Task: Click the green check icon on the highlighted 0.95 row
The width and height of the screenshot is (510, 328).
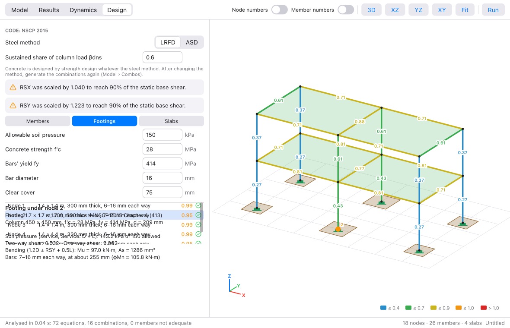Action: click(x=198, y=215)
